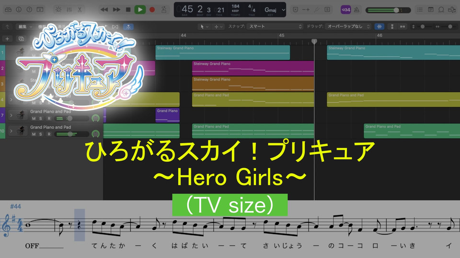Click the Stop transport button
460x258 pixels.
pyautogui.click(x=128, y=10)
